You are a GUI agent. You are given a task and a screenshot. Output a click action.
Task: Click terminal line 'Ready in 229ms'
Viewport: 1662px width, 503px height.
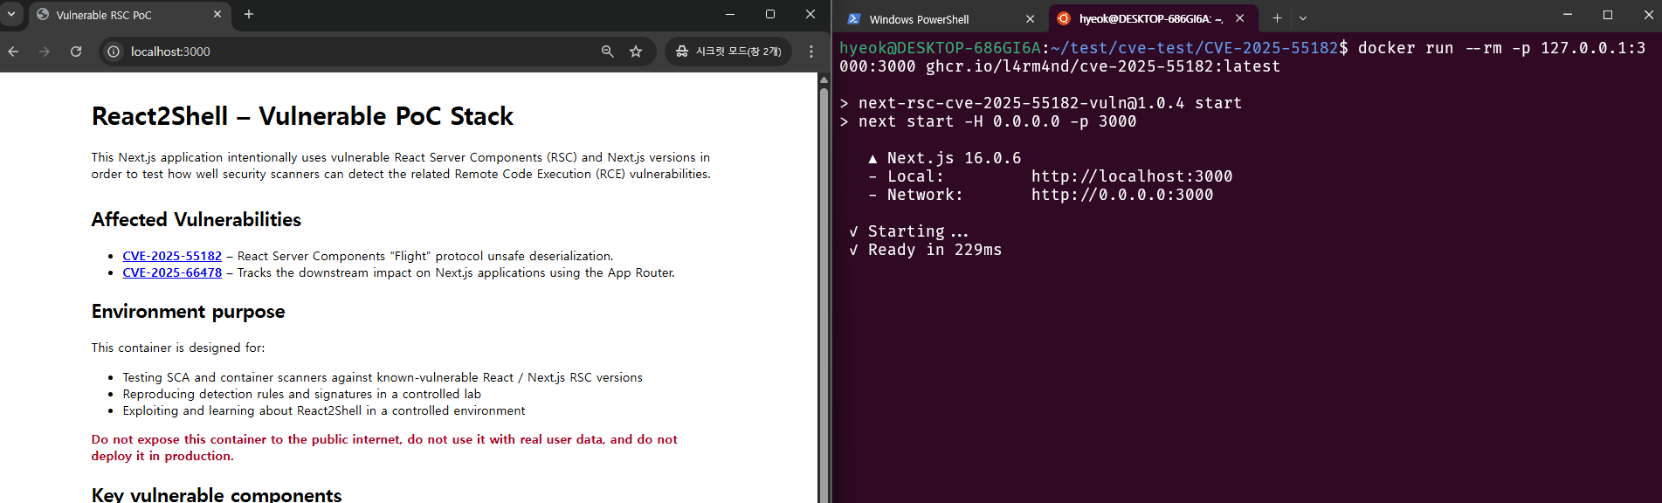click(x=926, y=250)
